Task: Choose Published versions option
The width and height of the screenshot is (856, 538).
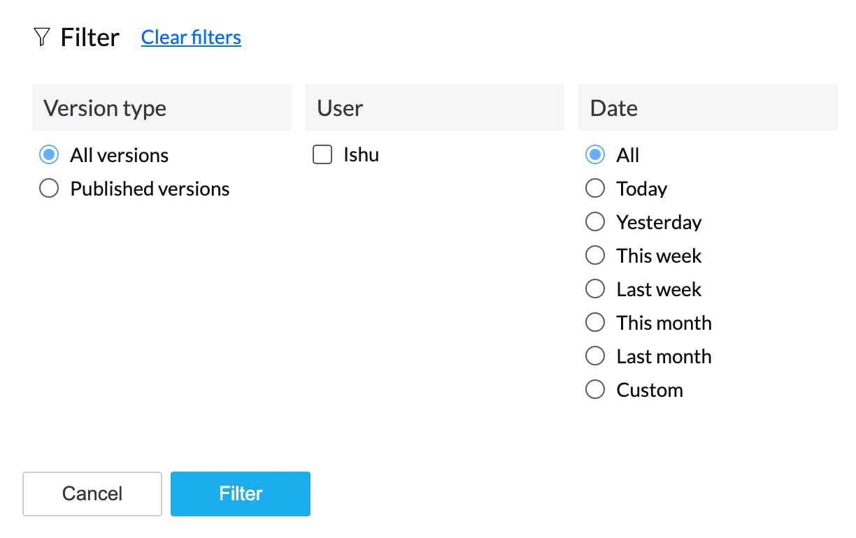Action: point(49,189)
